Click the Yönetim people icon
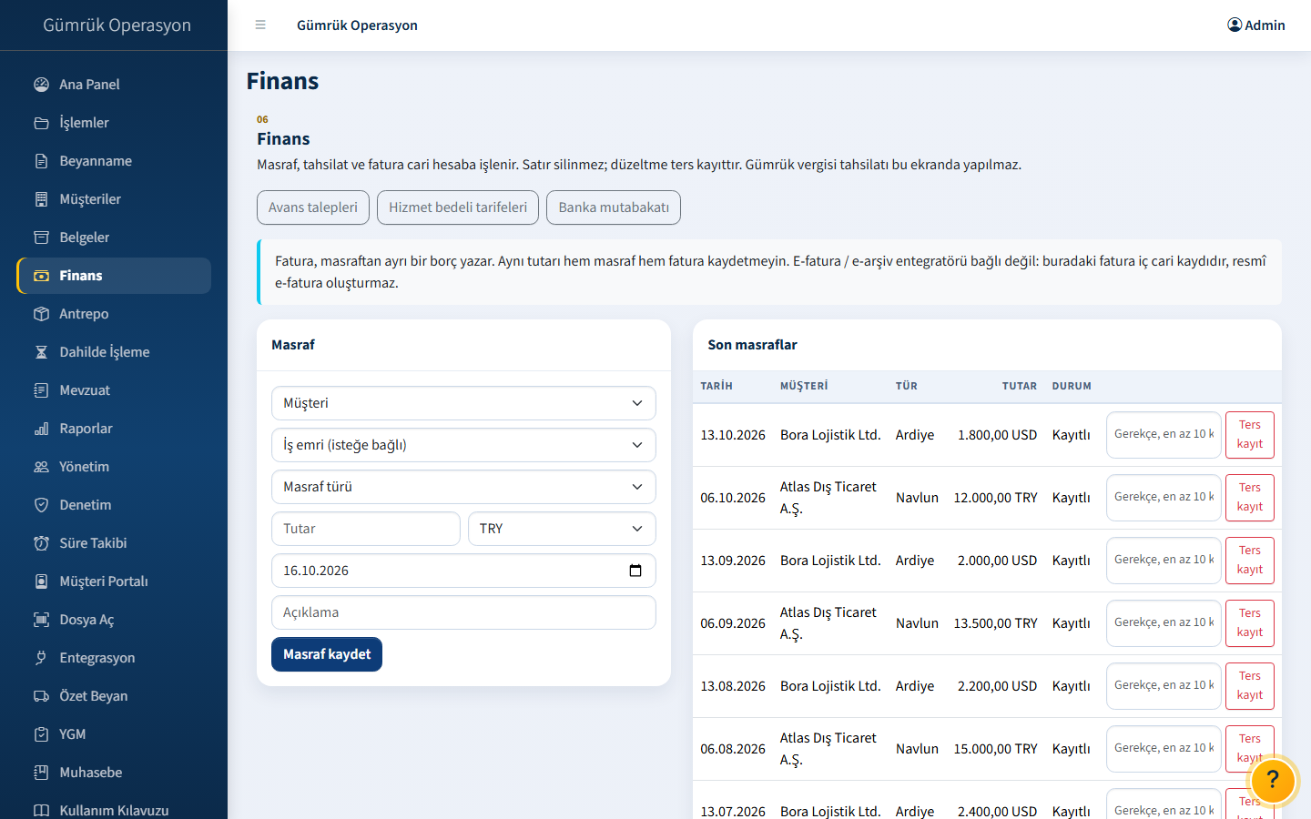The width and height of the screenshot is (1311, 819). click(x=41, y=467)
